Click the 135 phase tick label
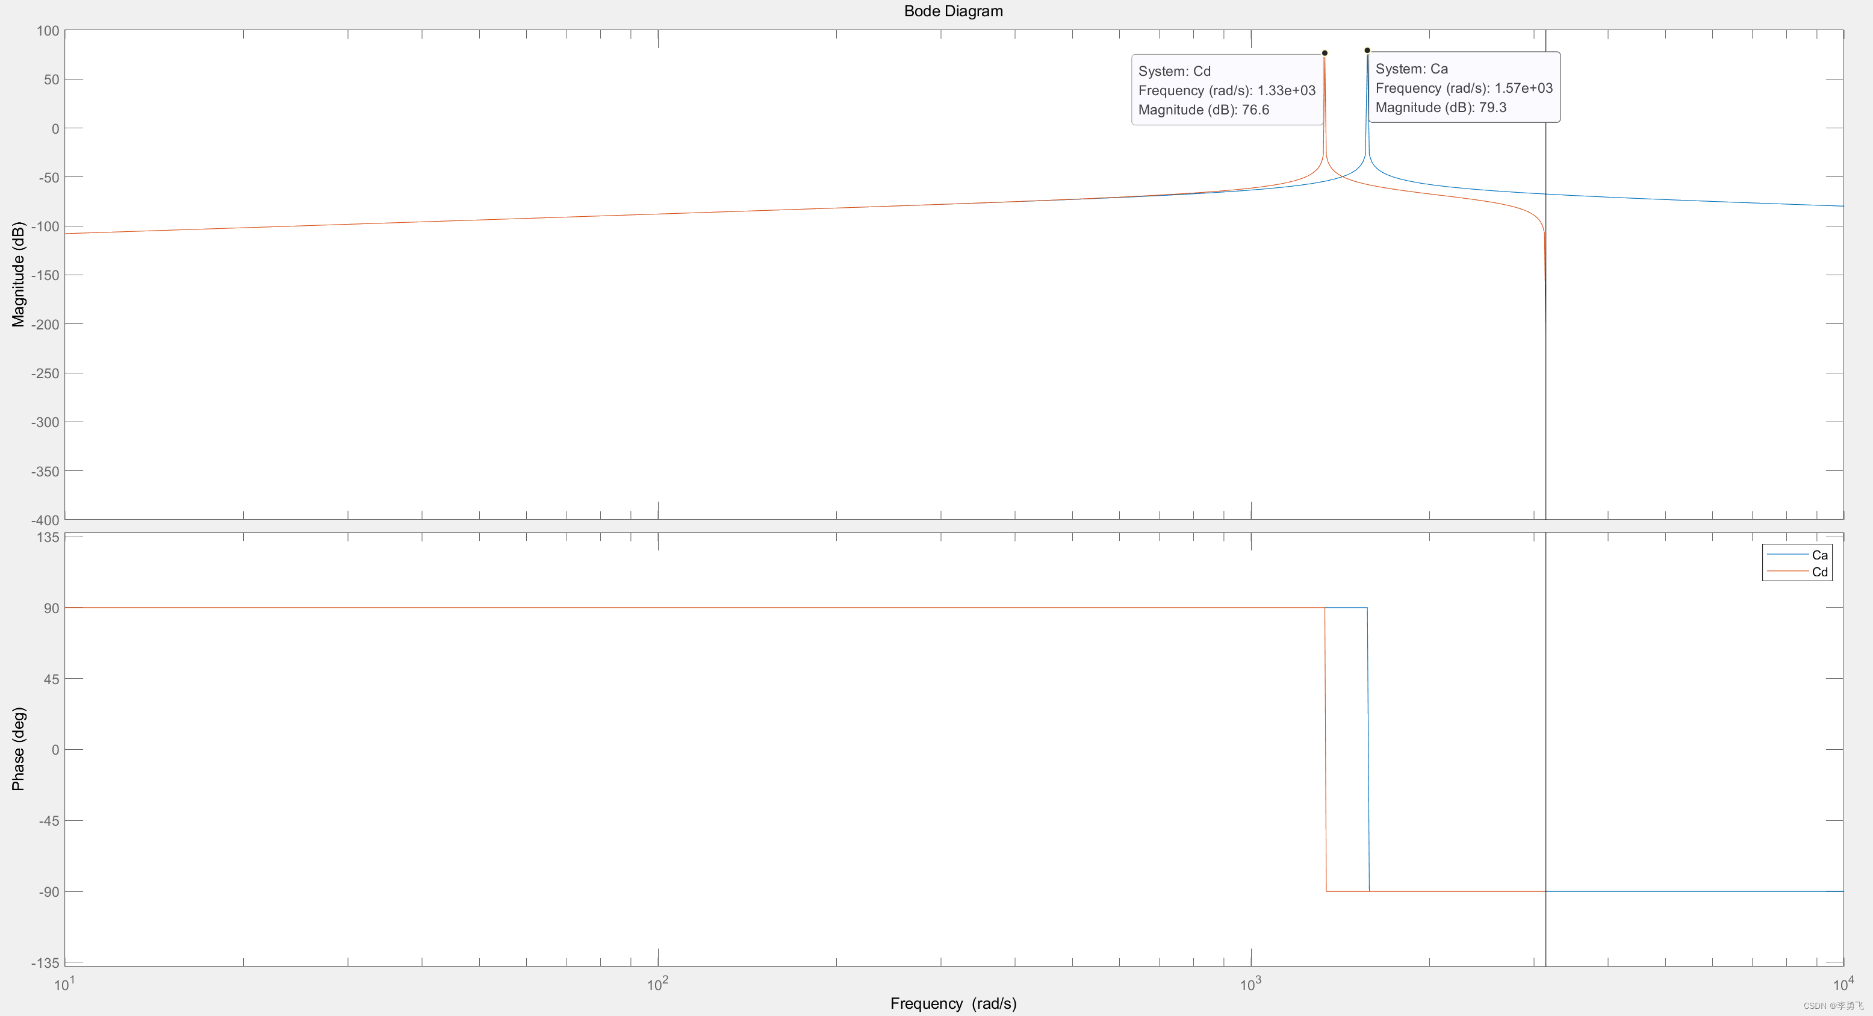Screen dimensions: 1873x1016 [48, 537]
